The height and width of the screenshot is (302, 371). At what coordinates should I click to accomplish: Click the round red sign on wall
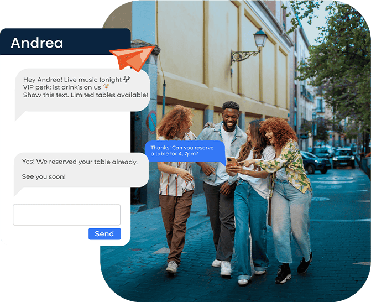[x=152, y=121]
